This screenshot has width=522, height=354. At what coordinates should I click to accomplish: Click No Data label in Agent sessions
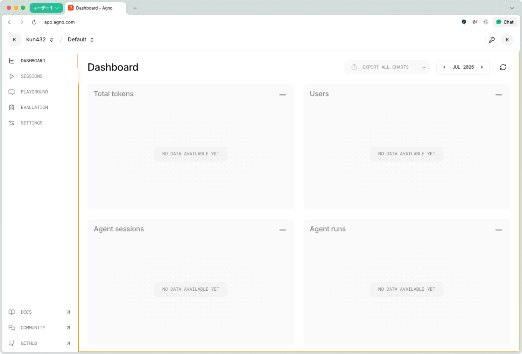[191, 289]
